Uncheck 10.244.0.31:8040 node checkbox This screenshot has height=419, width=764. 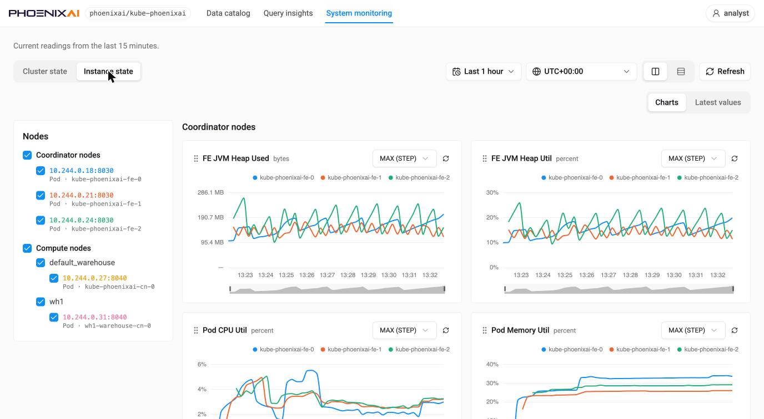[54, 318]
